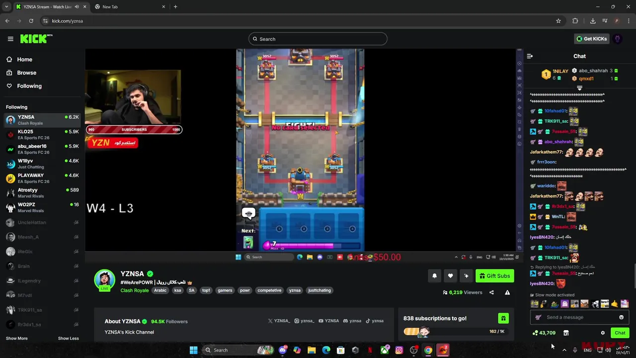Open the 43,709 channel points balance
Viewport: 636px width, 358px height.
coord(544,333)
